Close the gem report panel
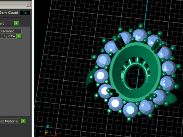 (28, 5)
